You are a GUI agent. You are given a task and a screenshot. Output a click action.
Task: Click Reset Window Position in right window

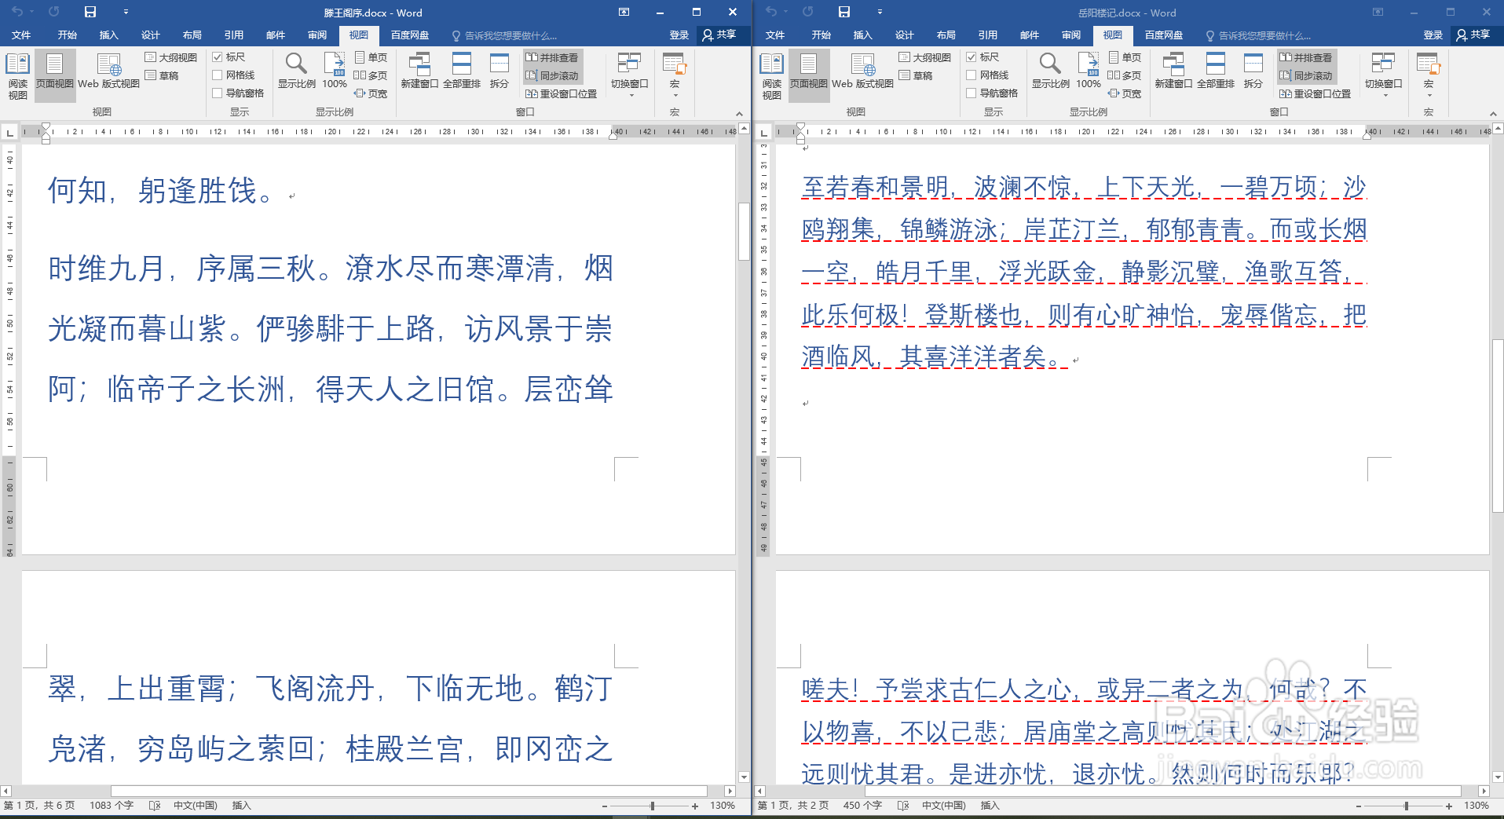point(1315,93)
